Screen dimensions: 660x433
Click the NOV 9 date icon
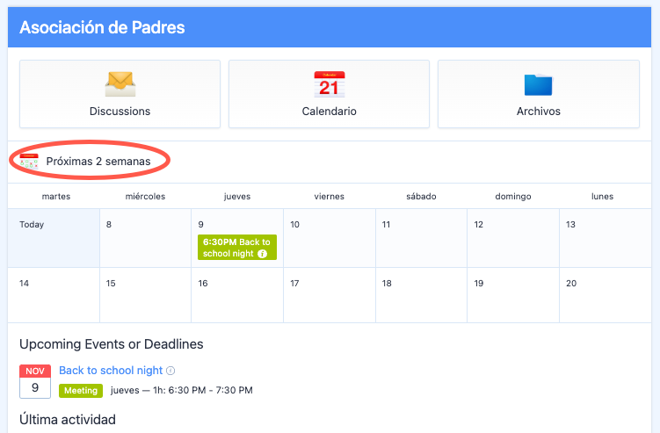(35, 381)
